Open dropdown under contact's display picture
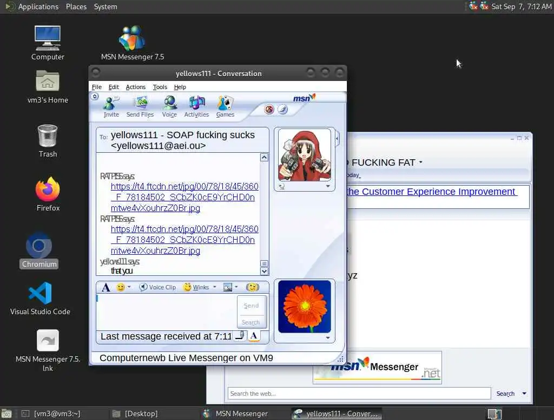Viewport: 554px width, 420px height. click(x=327, y=186)
